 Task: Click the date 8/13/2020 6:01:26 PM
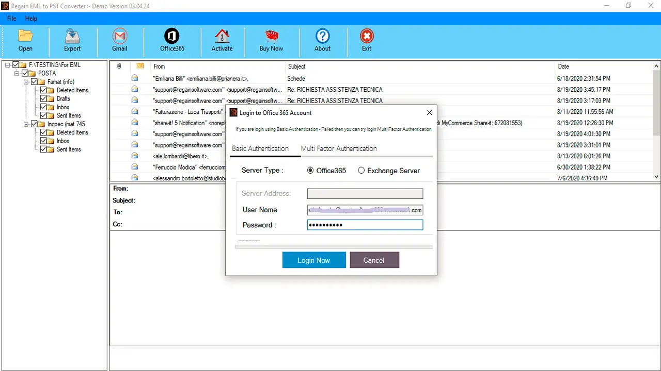(584, 156)
